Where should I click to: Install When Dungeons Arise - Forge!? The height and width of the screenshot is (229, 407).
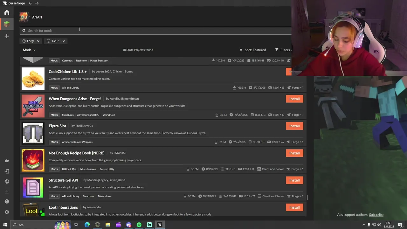point(294,99)
